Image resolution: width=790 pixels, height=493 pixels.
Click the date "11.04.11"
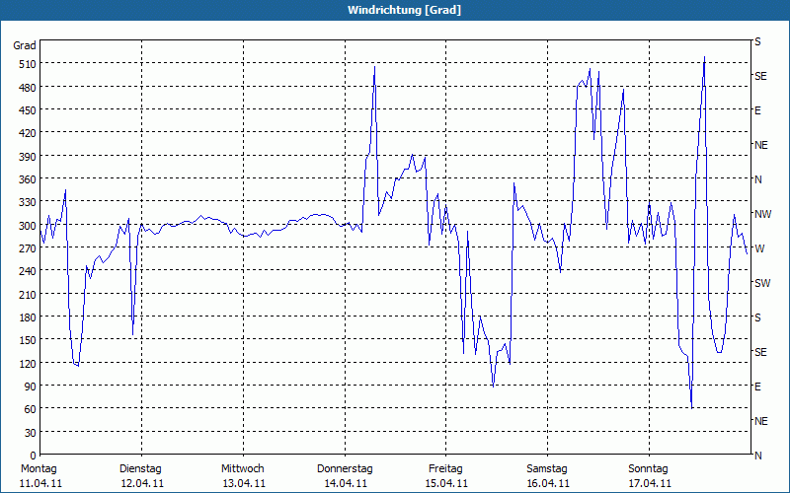coord(40,484)
